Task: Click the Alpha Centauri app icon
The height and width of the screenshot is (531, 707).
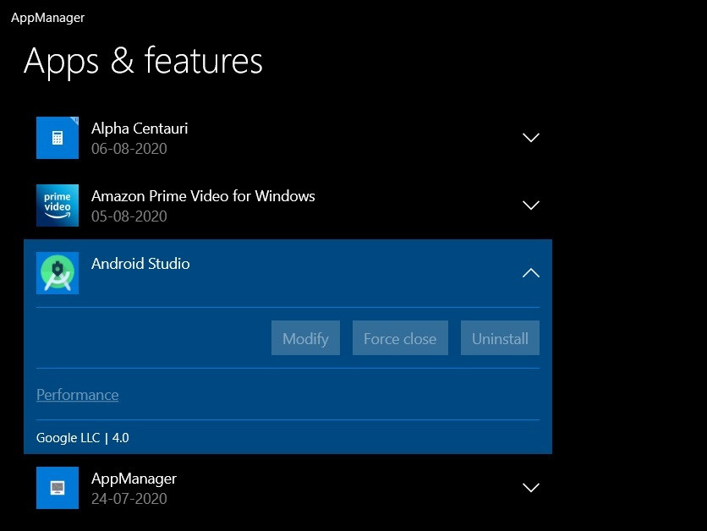Action: click(x=57, y=138)
